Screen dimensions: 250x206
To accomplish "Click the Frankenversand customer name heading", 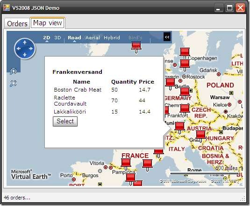I will [77, 72].
